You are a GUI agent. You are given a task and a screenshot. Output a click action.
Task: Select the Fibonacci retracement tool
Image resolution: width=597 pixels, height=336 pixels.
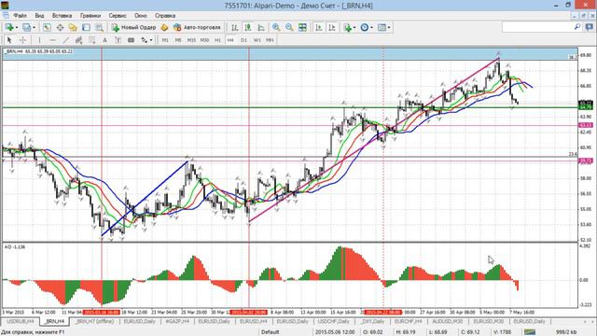[x=91, y=40]
